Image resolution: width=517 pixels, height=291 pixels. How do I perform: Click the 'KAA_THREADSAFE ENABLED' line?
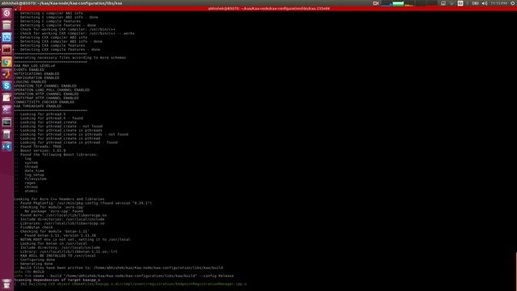pyautogui.click(x=38, y=106)
